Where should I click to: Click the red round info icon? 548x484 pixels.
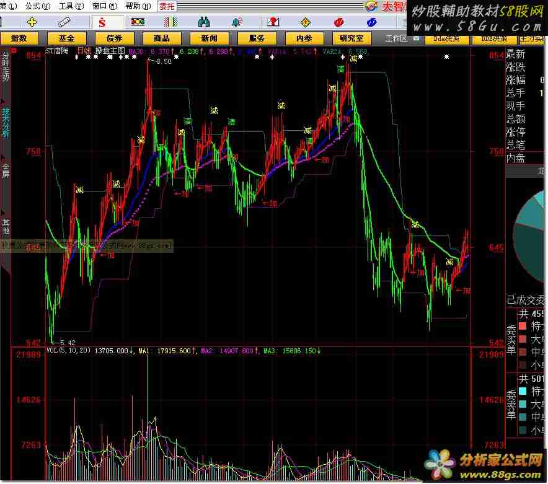point(338,22)
